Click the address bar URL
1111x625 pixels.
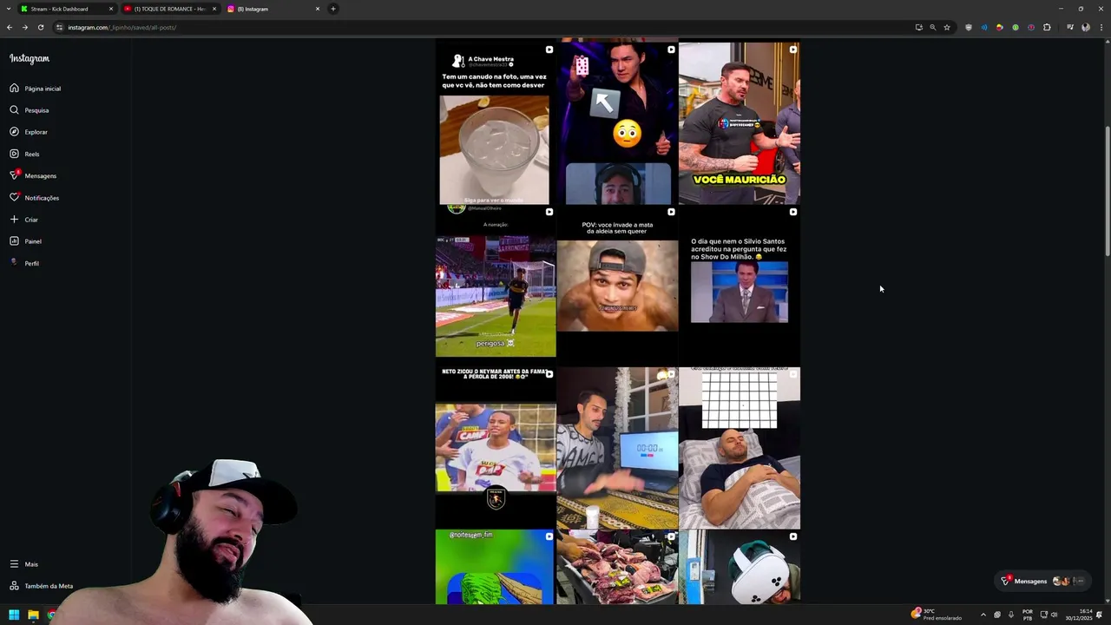tap(122, 28)
